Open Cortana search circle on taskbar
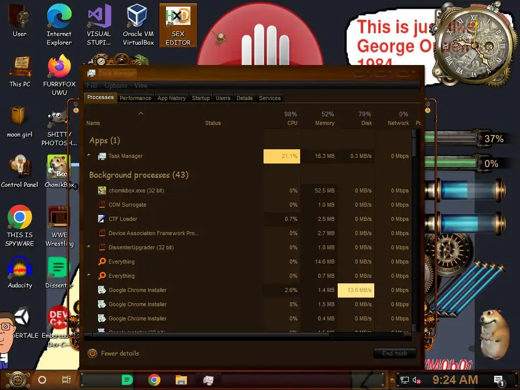Viewport: 520px width, 390px height. pos(42,380)
